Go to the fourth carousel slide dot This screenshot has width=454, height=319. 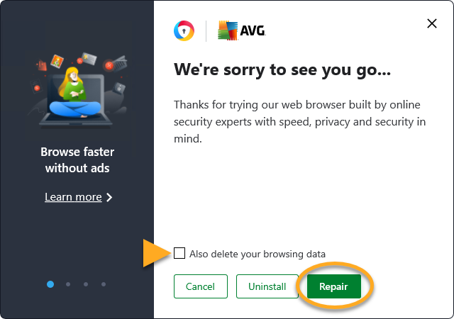coord(104,284)
